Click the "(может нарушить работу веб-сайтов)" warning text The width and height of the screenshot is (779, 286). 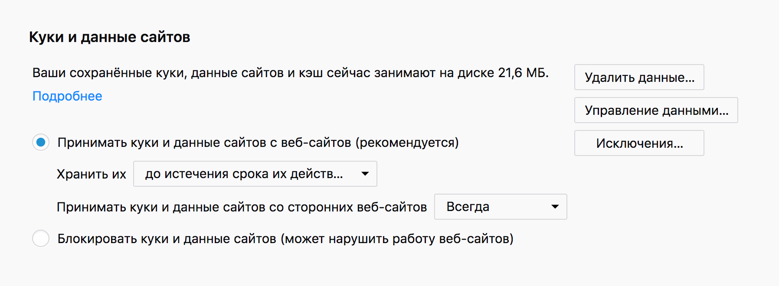[x=396, y=239]
